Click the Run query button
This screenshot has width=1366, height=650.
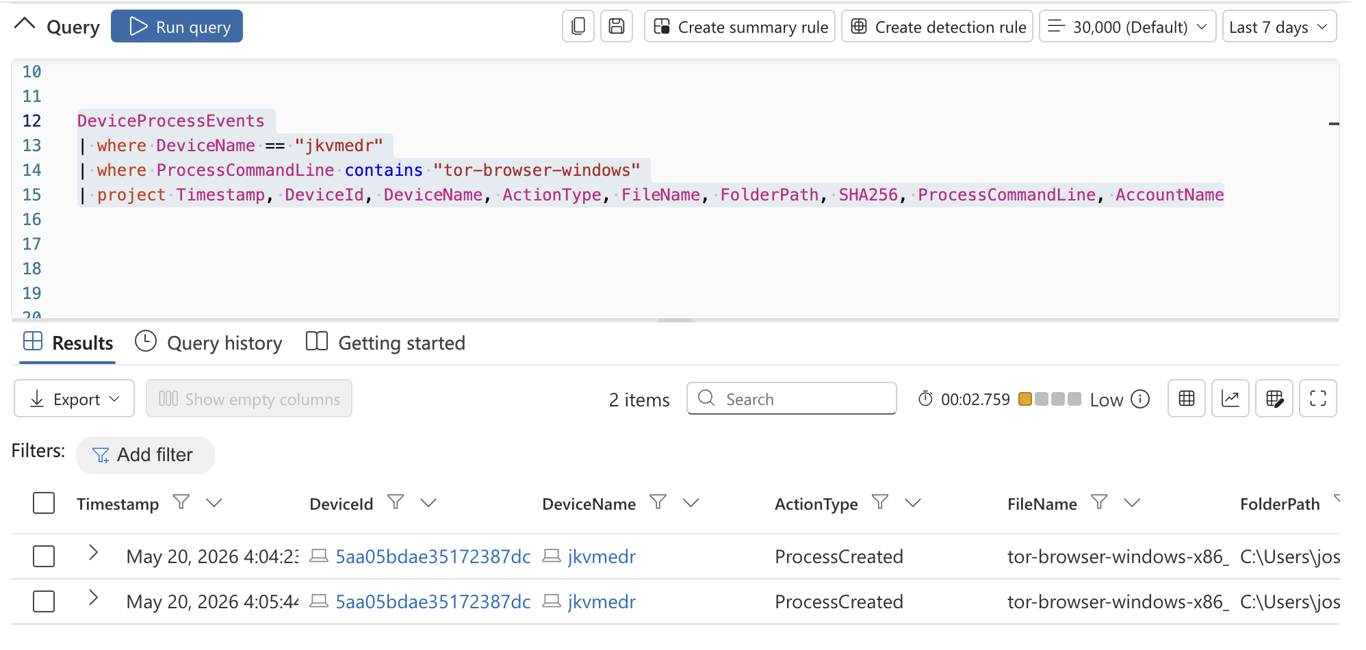[177, 26]
